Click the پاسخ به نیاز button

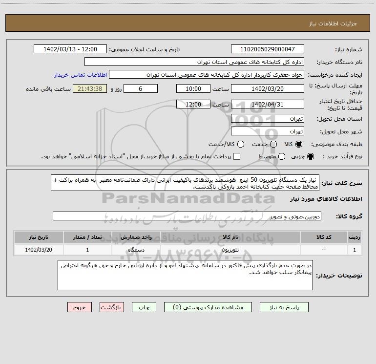click(284, 307)
